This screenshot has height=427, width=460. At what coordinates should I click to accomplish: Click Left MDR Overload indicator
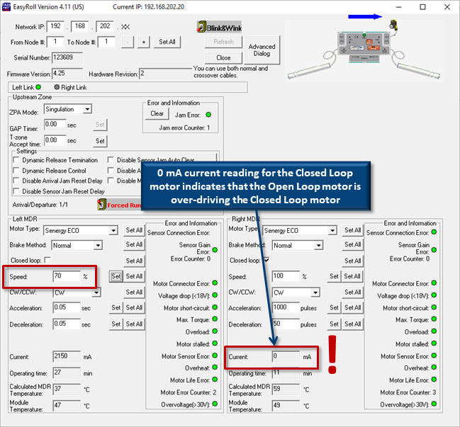point(215,331)
